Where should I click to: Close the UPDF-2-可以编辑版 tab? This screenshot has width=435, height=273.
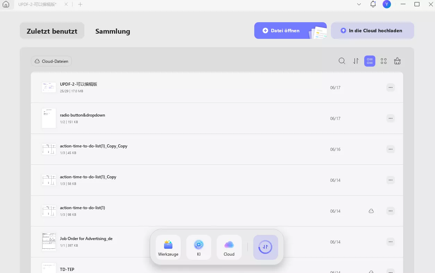[66, 5]
